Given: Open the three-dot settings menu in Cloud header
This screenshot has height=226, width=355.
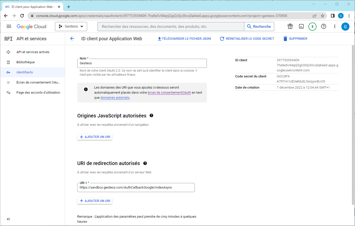Looking at the screenshot, I should pyautogui.click(x=335, y=27).
